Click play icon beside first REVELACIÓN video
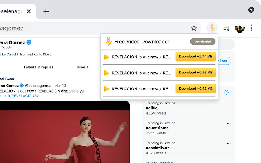This screenshot has width=261, height=163. [x=107, y=57]
